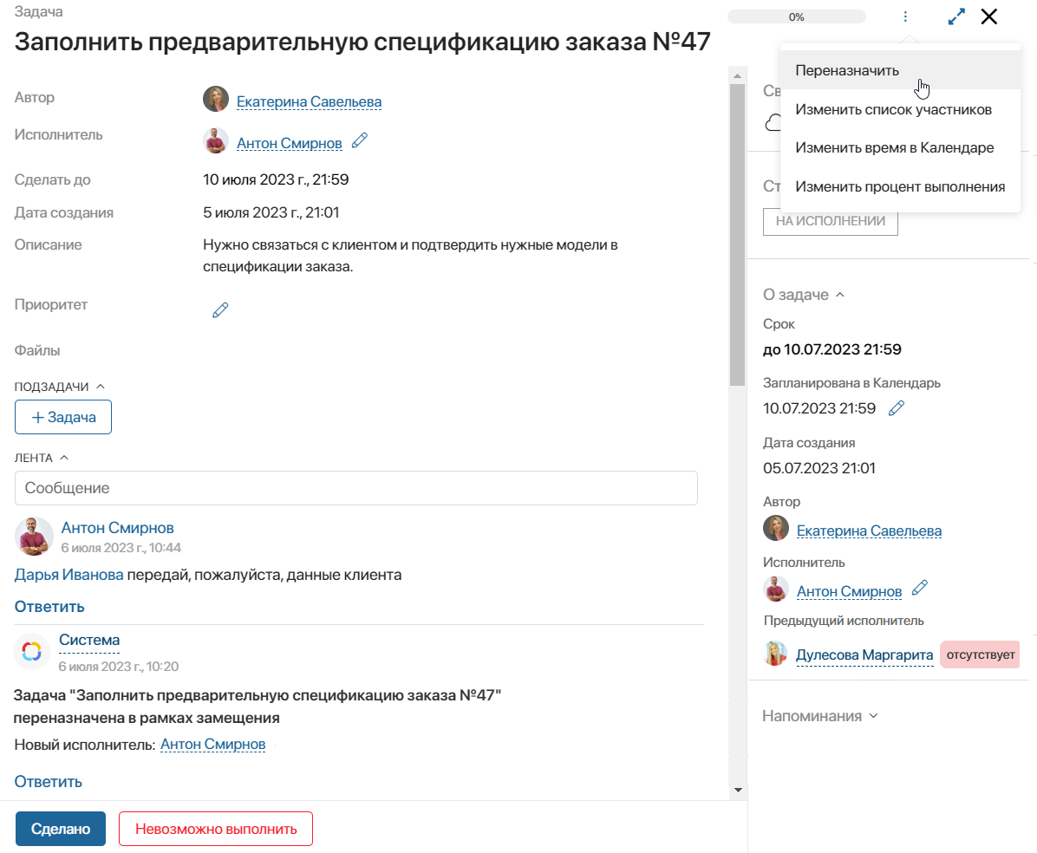This screenshot has height=853, width=1037.
Task: Click the Запланирована в Календарь label
Action: 851,383
